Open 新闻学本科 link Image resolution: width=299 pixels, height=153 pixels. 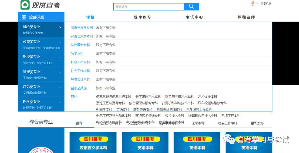pos(104,109)
